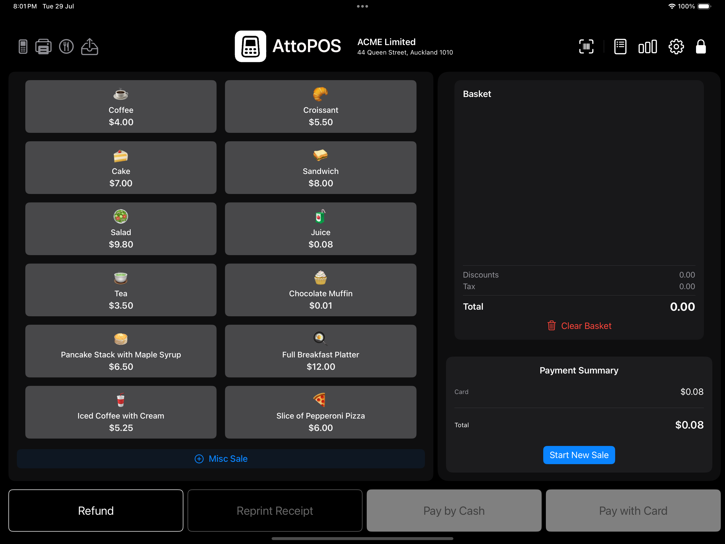This screenshot has height=544, width=725.
Task: Click the ACME Limited business name
Action: (386, 42)
